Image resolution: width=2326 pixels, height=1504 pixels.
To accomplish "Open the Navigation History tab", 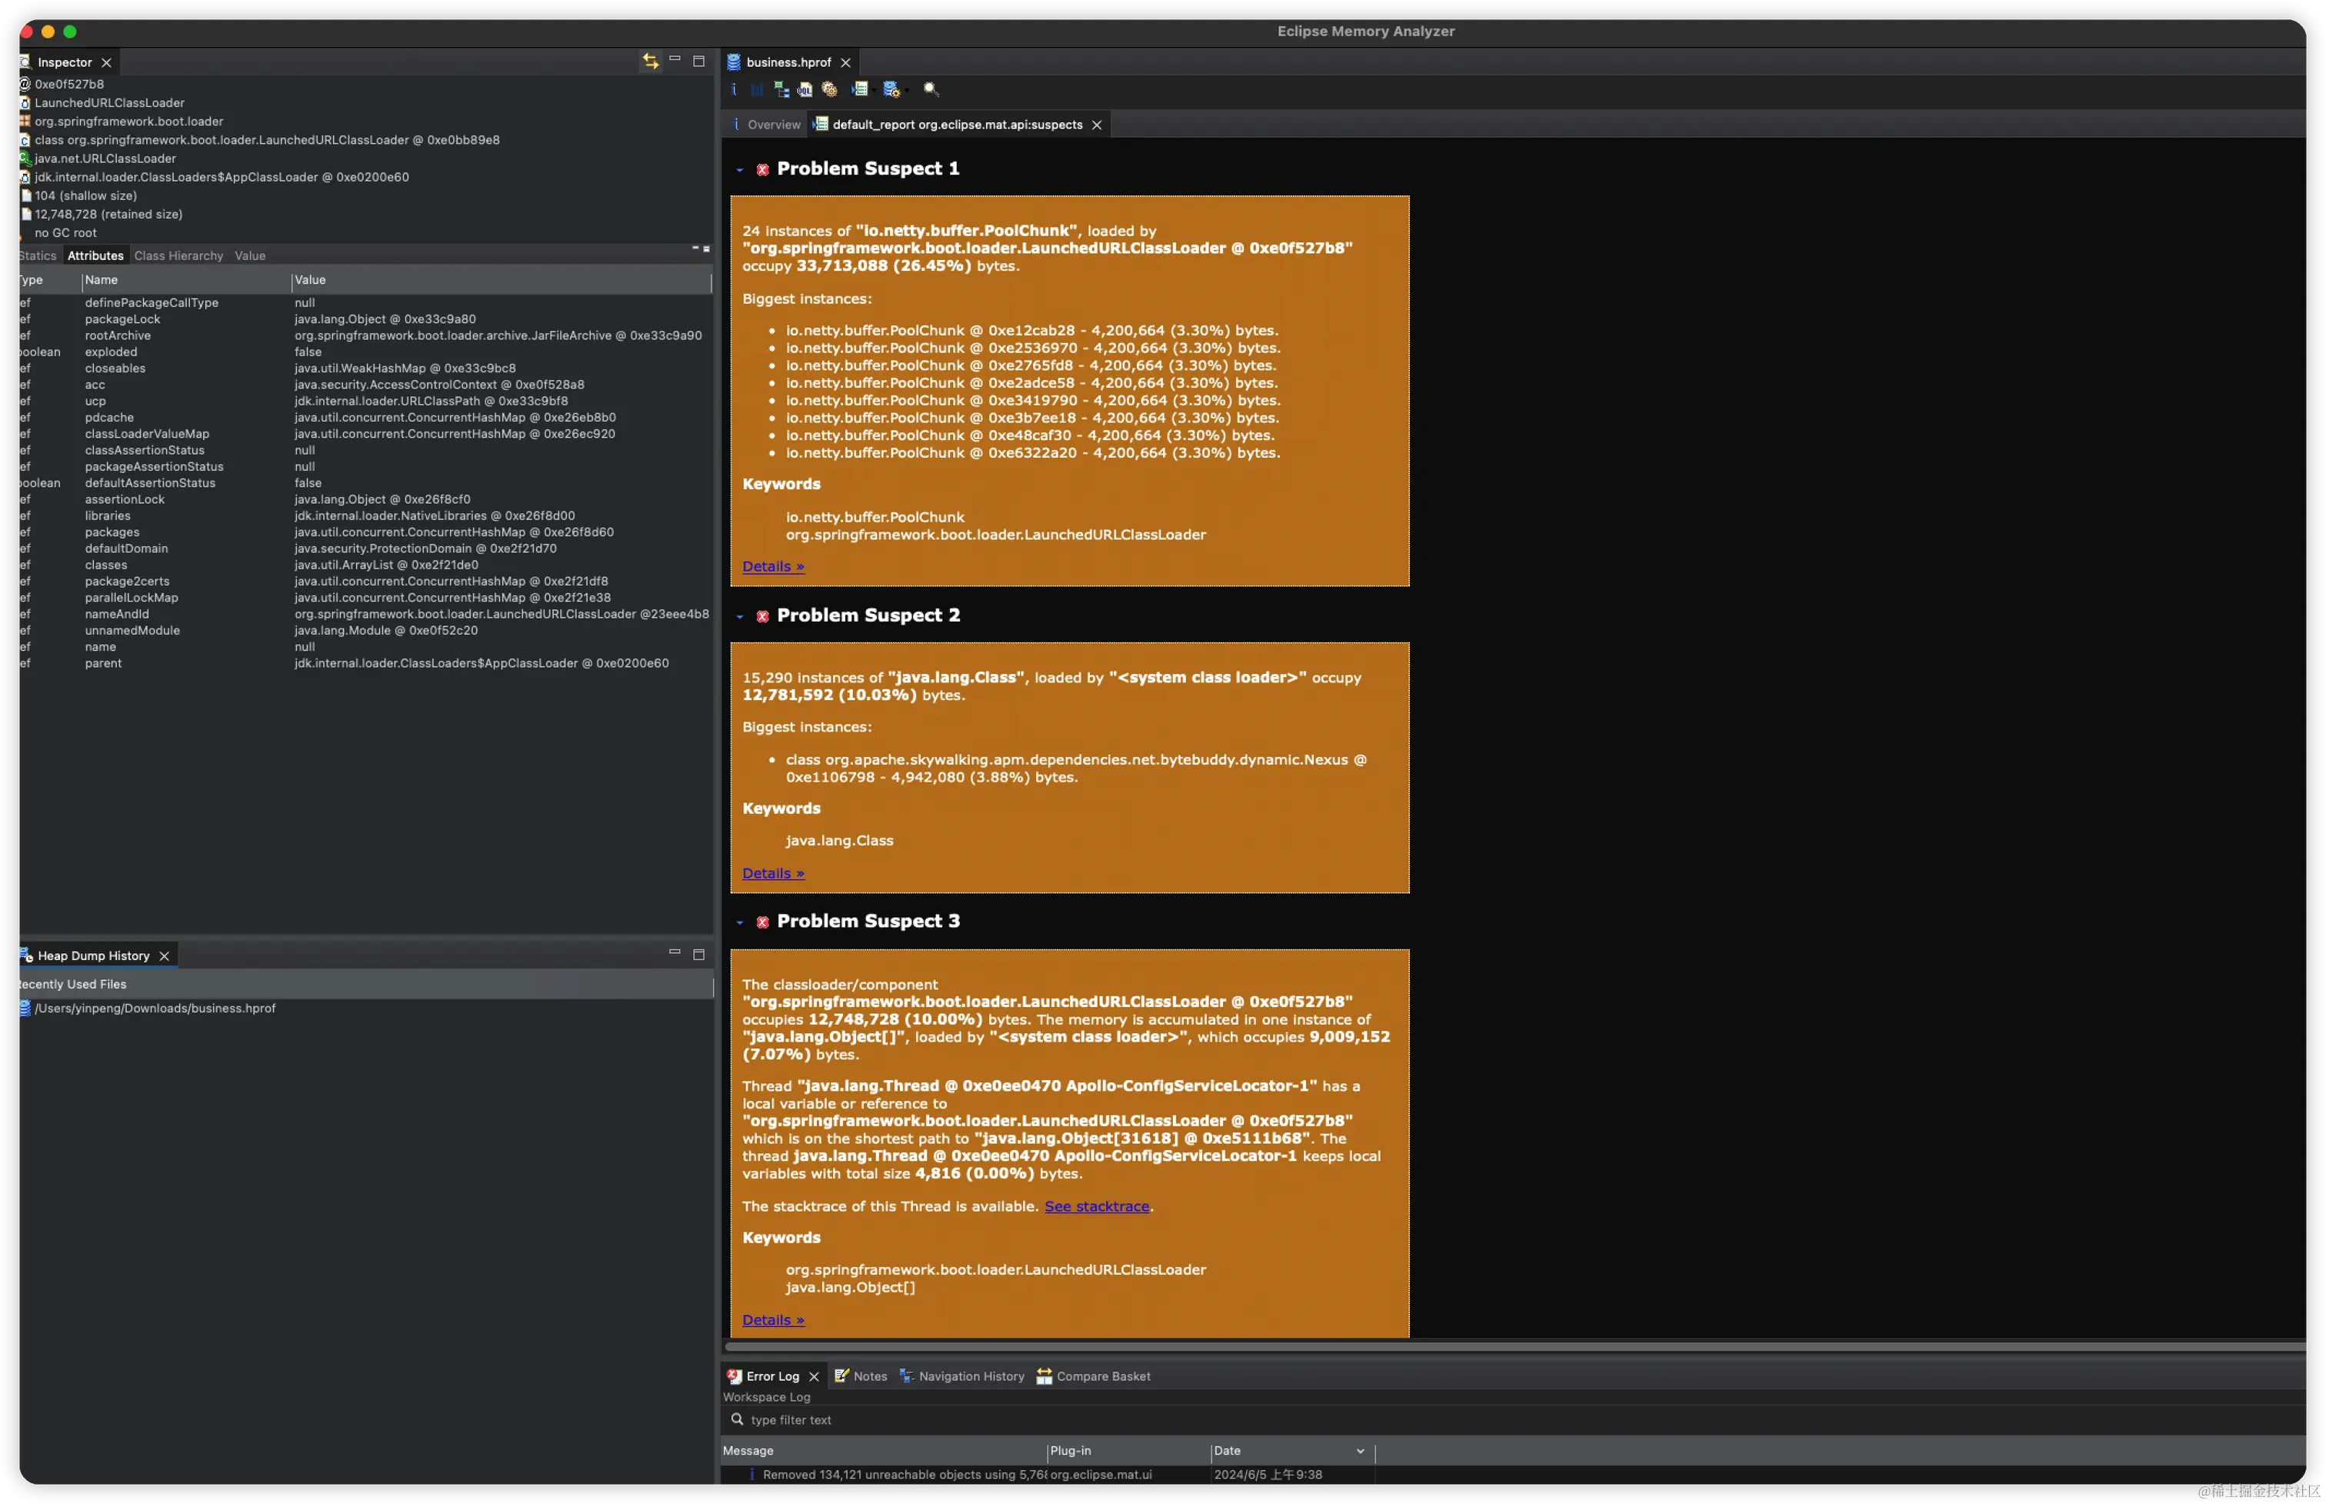I will pyautogui.click(x=971, y=1376).
